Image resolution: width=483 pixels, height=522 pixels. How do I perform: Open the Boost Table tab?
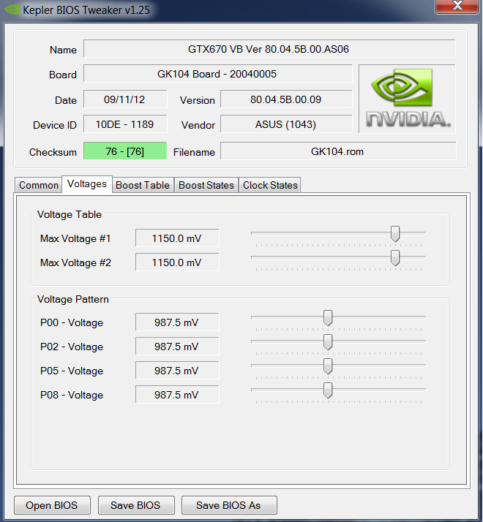(x=143, y=185)
